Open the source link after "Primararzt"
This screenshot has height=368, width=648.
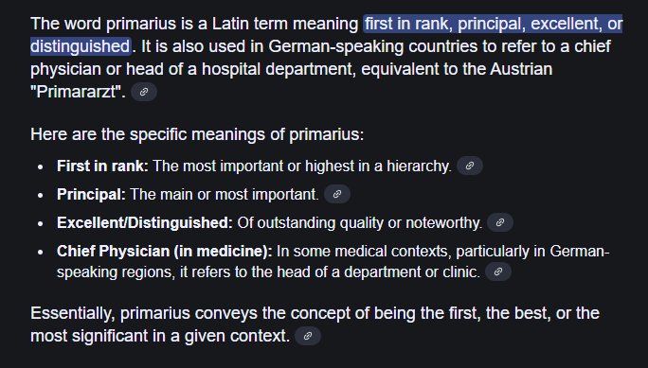coord(144,92)
